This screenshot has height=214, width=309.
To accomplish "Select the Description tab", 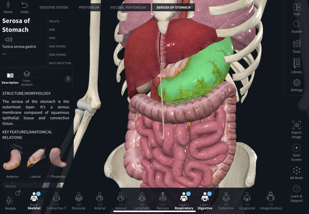I will click(x=10, y=79).
